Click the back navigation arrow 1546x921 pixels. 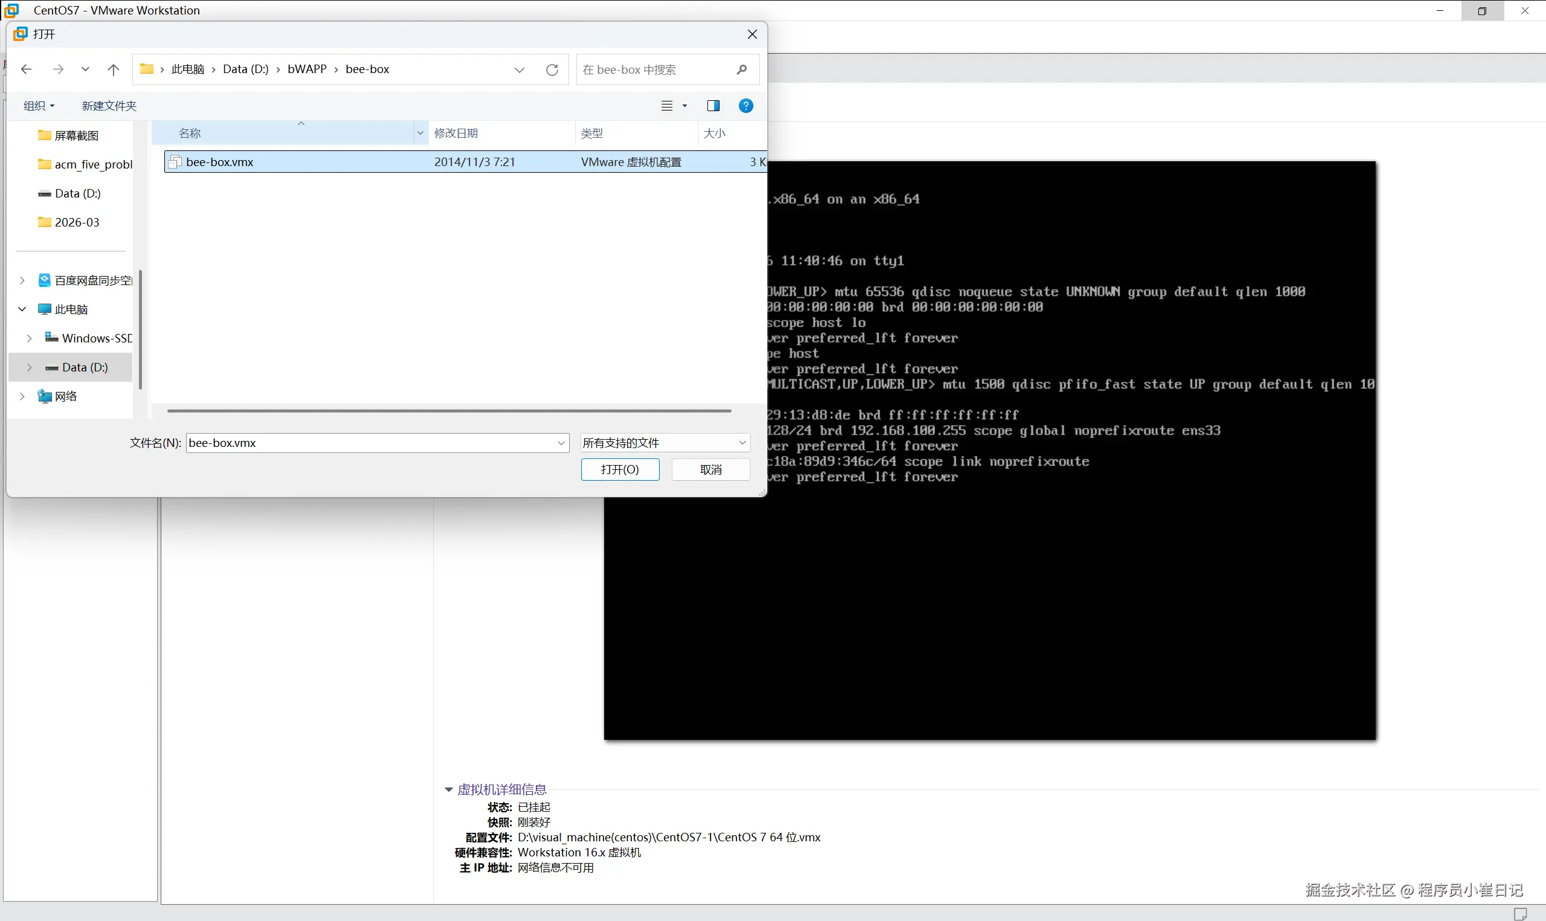click(26, 69)
